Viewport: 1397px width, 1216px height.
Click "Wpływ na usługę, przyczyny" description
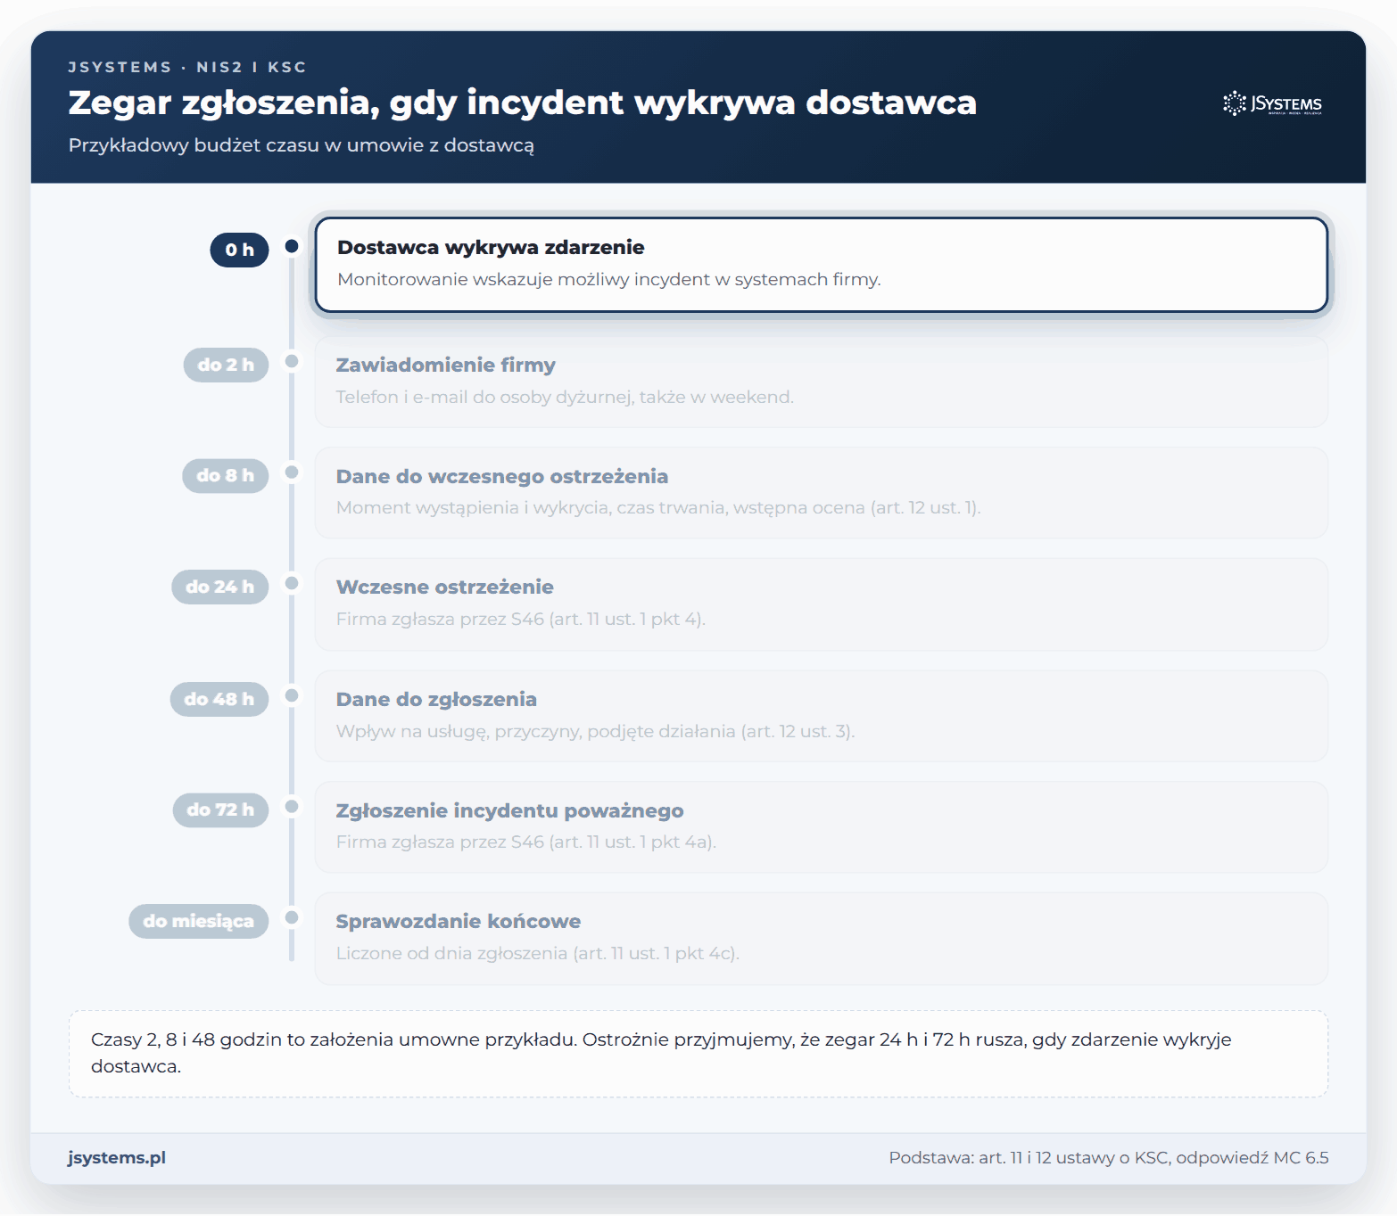pos(595,731)
